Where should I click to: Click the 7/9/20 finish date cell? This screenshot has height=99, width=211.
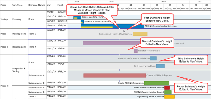63,66
